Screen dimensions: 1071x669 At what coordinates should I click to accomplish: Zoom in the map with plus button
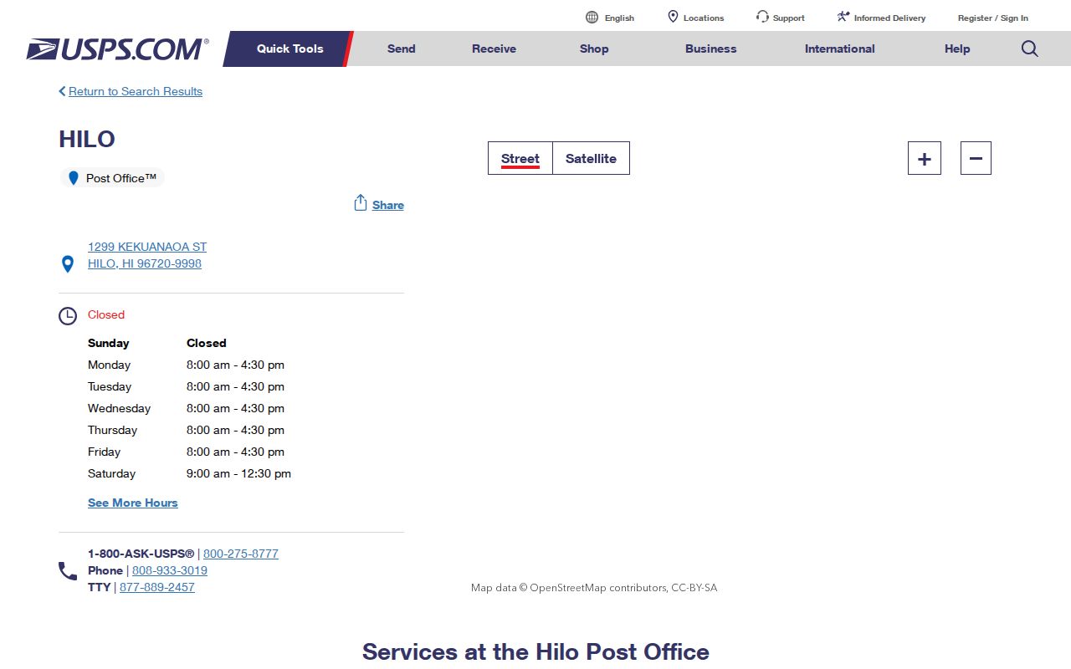pyautogui.click(x=925, y=158)
